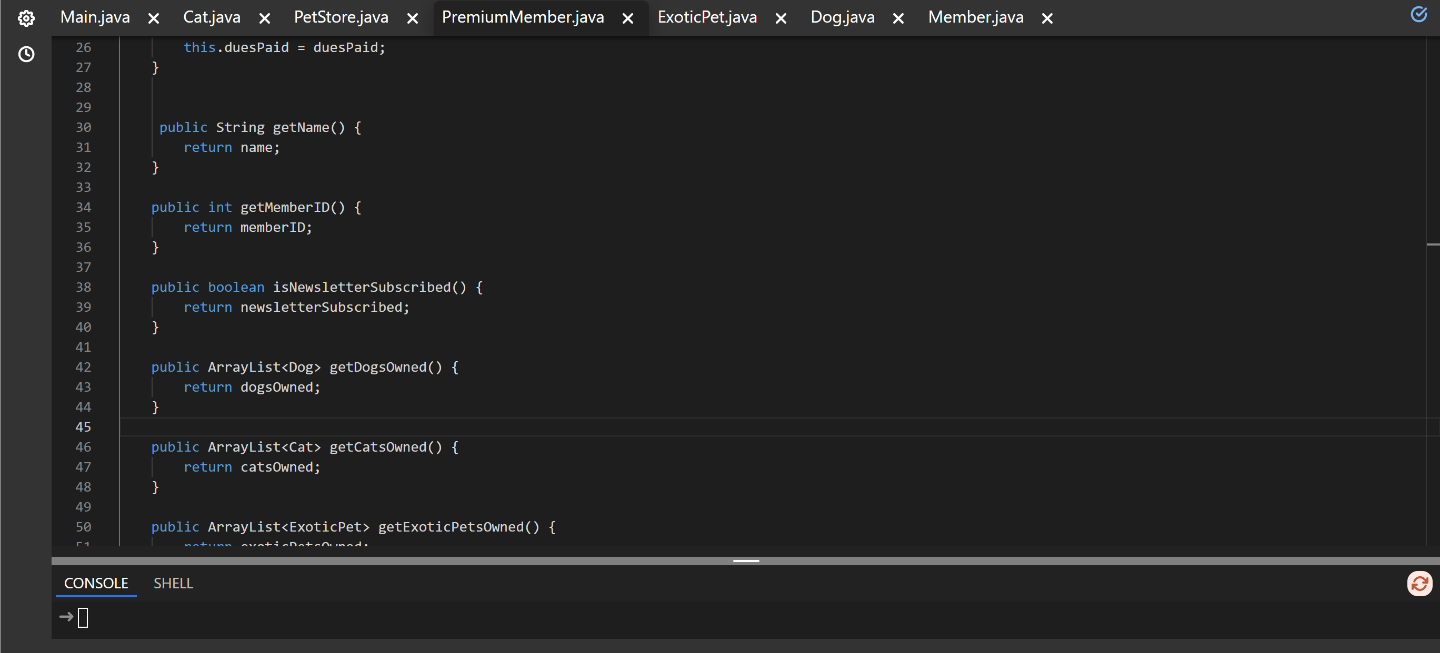The width and height of the screenshot is (1440, 653).
Task: Open the history clock icon
Action: tap(26, 54)
